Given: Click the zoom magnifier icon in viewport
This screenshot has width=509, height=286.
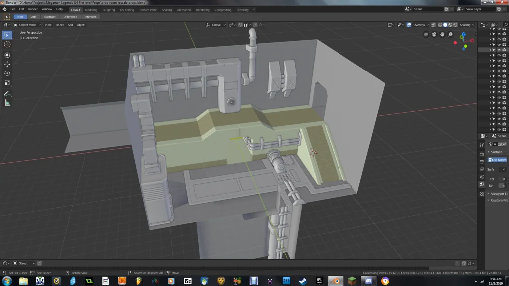Looking at the screenshot, I should click(x=450, y=34).
